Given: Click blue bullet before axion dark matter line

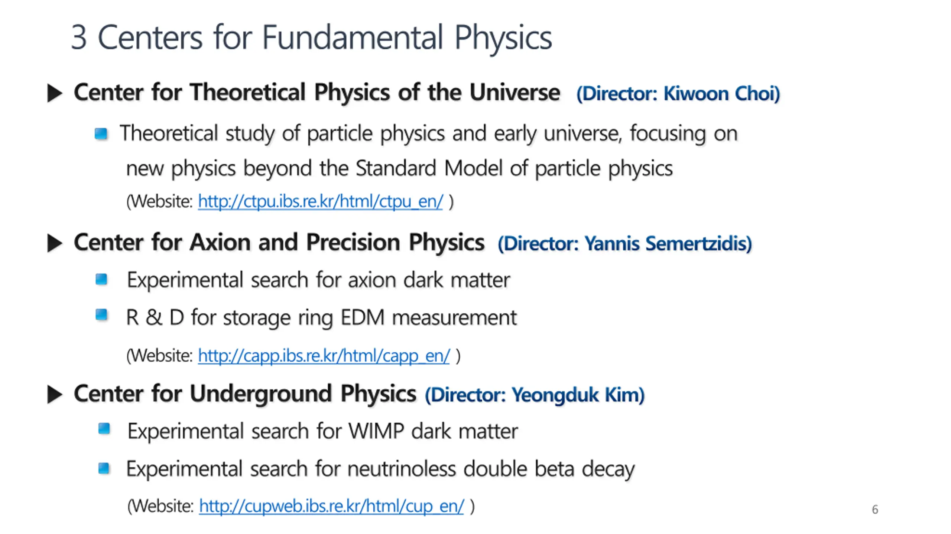Looking at the screenshot, I should click(x=101, y=279).
